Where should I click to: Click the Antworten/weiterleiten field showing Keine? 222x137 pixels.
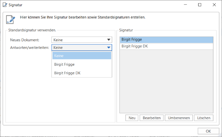(x=79, y=48)
